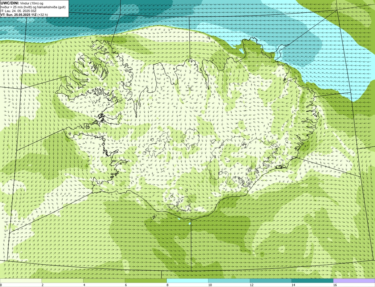The image size is (375, 287).
Task: Click the legend scale label "12"
Action: click(x=252, y=285)
